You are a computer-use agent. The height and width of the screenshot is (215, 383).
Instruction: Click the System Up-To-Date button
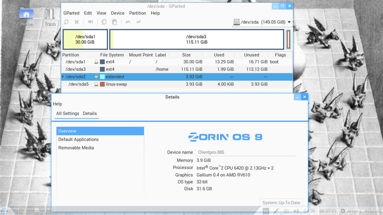click(x=281, y=203)
